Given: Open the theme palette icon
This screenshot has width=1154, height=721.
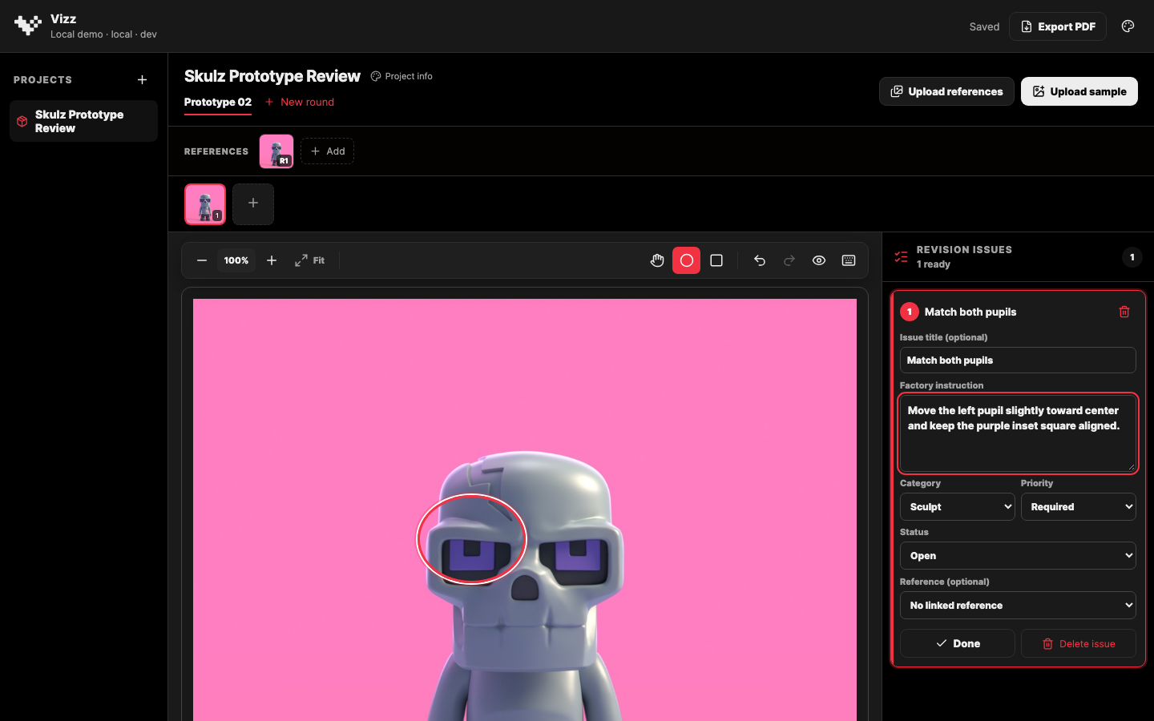Looking at the screenshot, I should tap(1128, 26).
